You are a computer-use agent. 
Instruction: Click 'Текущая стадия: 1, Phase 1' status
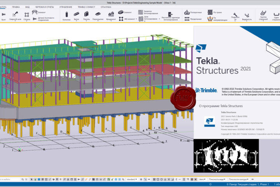pos(253,184)
